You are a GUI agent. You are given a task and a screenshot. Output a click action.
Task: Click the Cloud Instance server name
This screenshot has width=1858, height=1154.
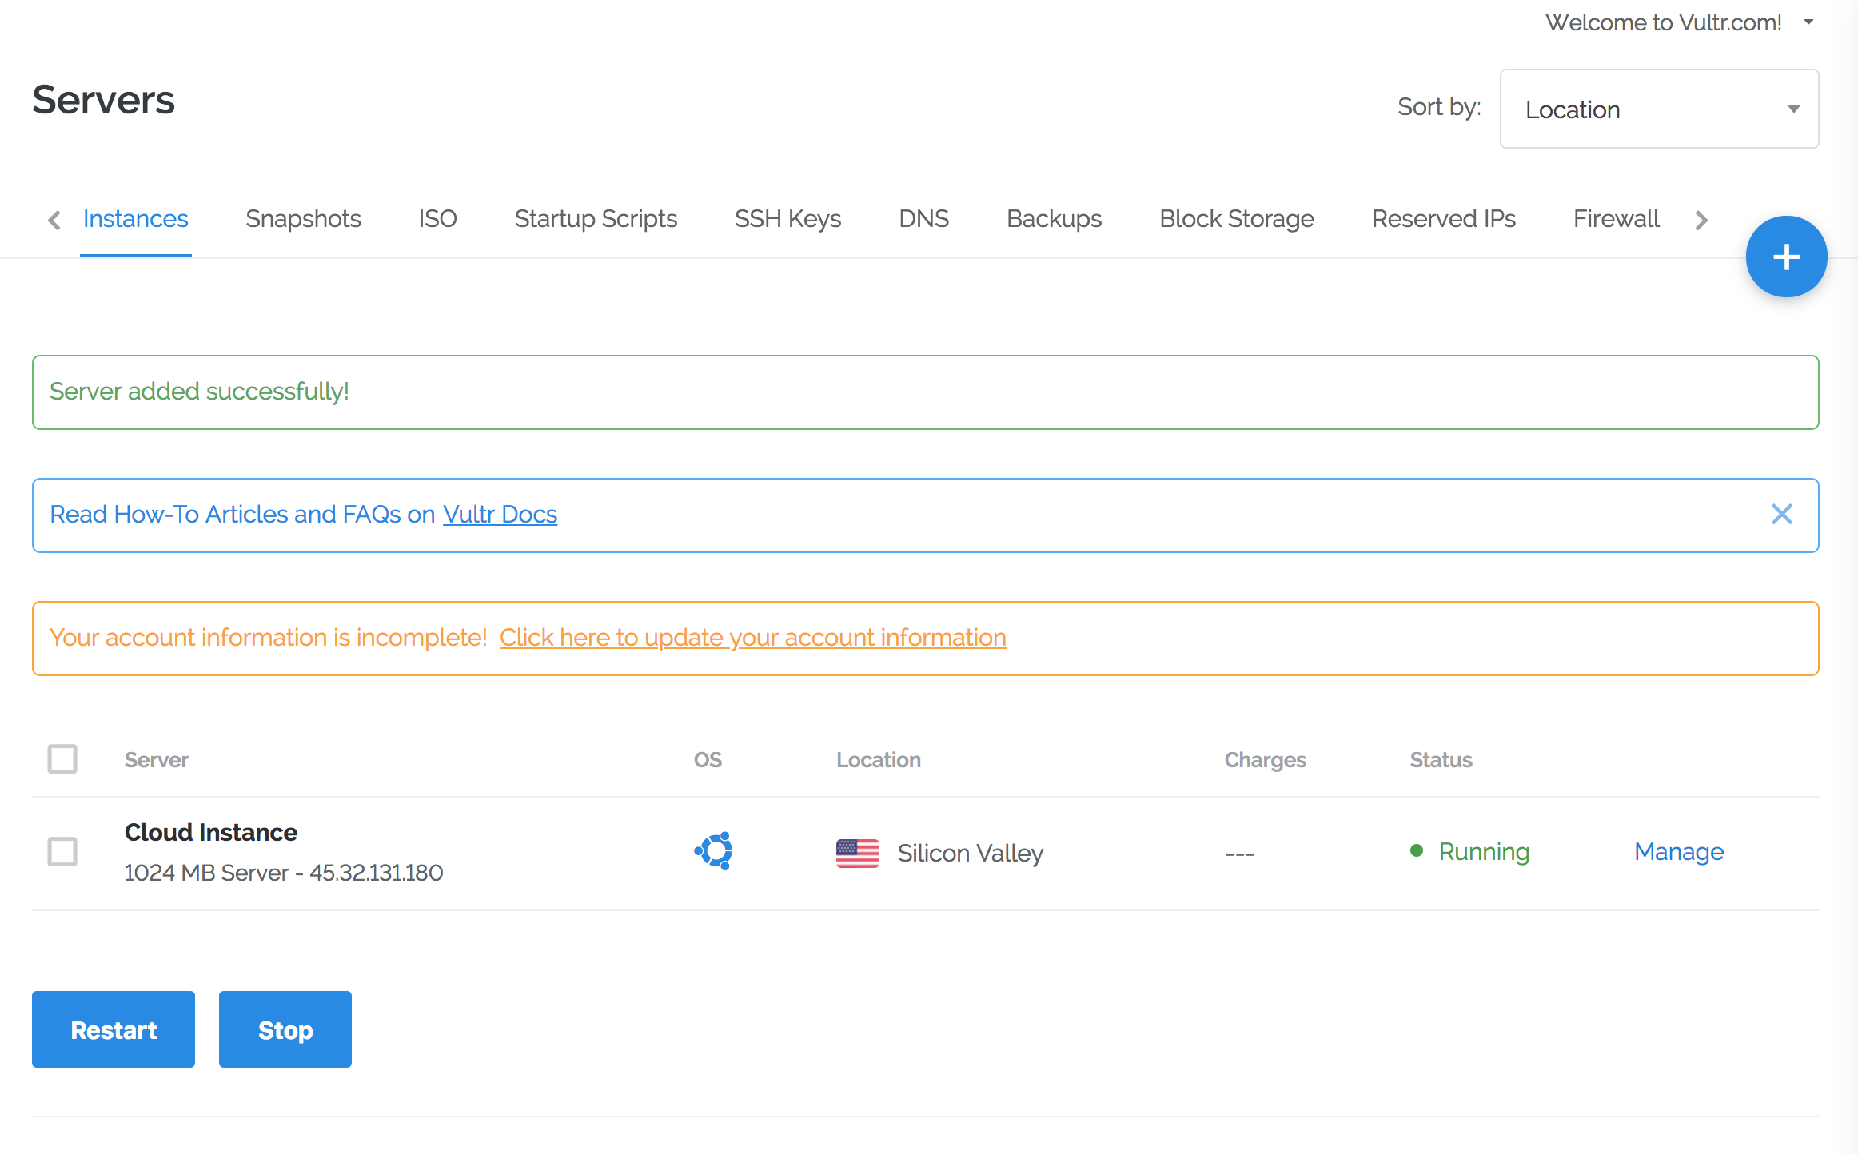211,833
